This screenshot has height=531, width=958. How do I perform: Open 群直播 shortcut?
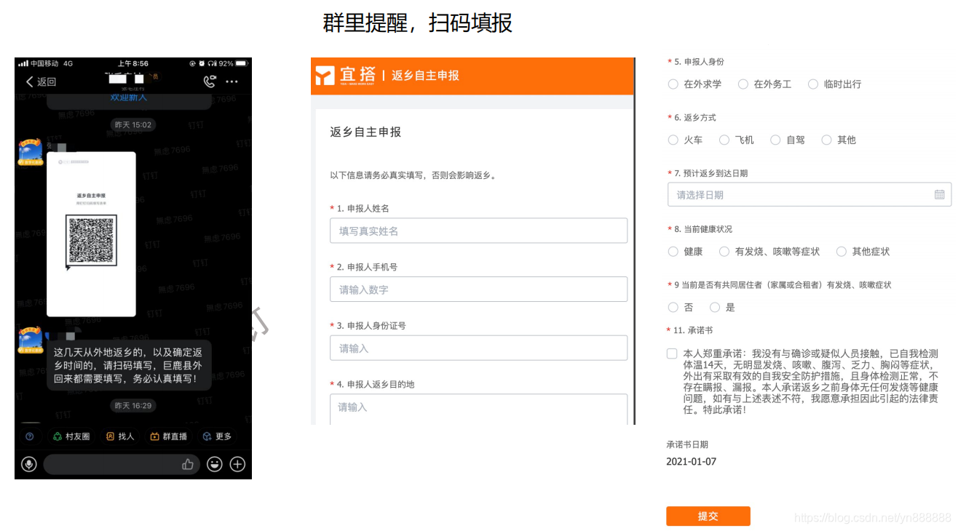click(x=169, y=436)
